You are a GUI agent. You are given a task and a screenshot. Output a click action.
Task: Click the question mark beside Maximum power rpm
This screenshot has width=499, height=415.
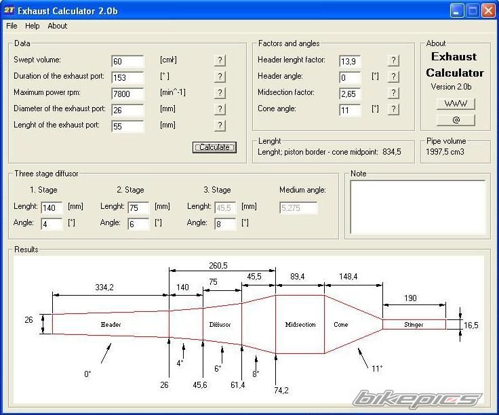tap(220, 93)
